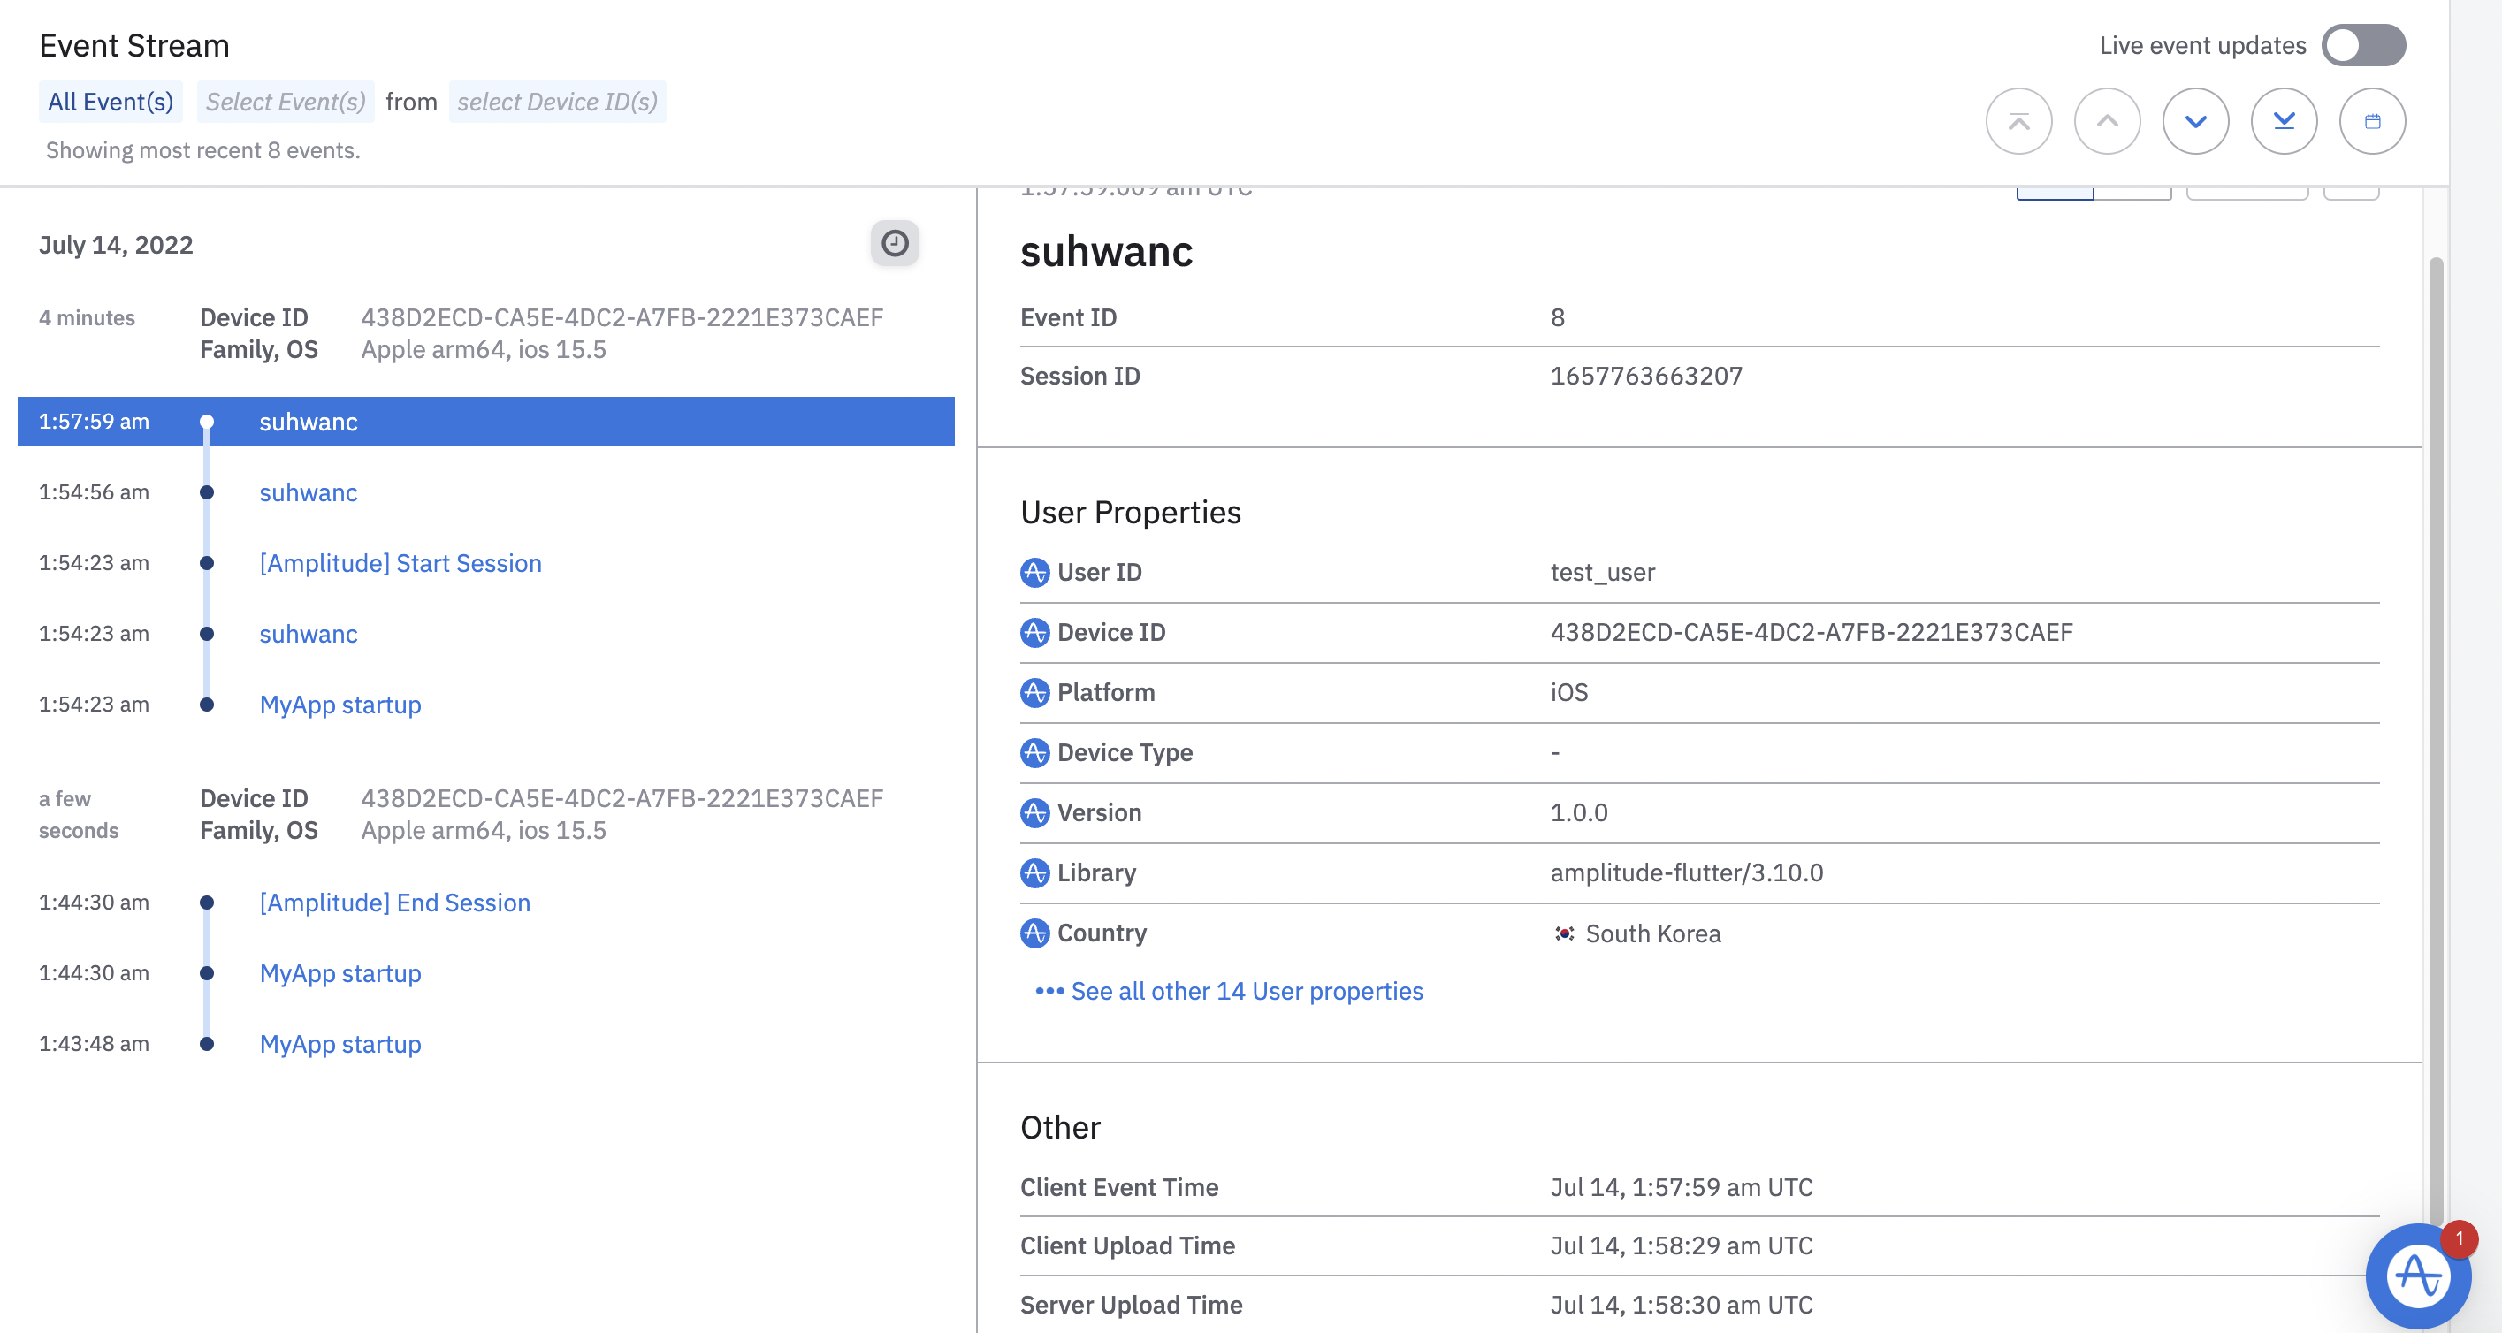This screenshot has height=1333, width=2502.
Task: Toggle Live event updates switch
Action: click(x=2362, y=46)
